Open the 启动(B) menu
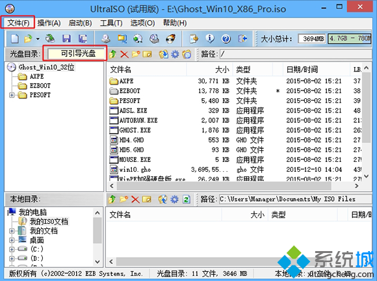 point(80,23)
